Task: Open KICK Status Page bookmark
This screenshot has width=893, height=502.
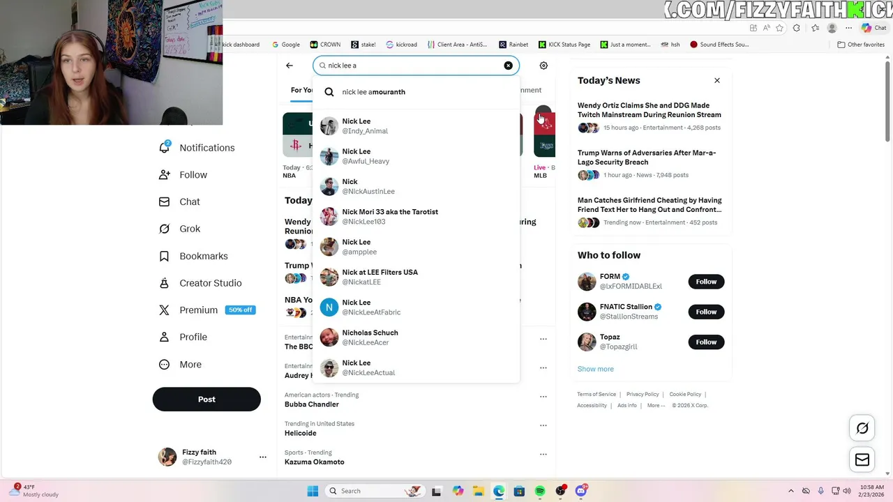Action: [564, 45]
